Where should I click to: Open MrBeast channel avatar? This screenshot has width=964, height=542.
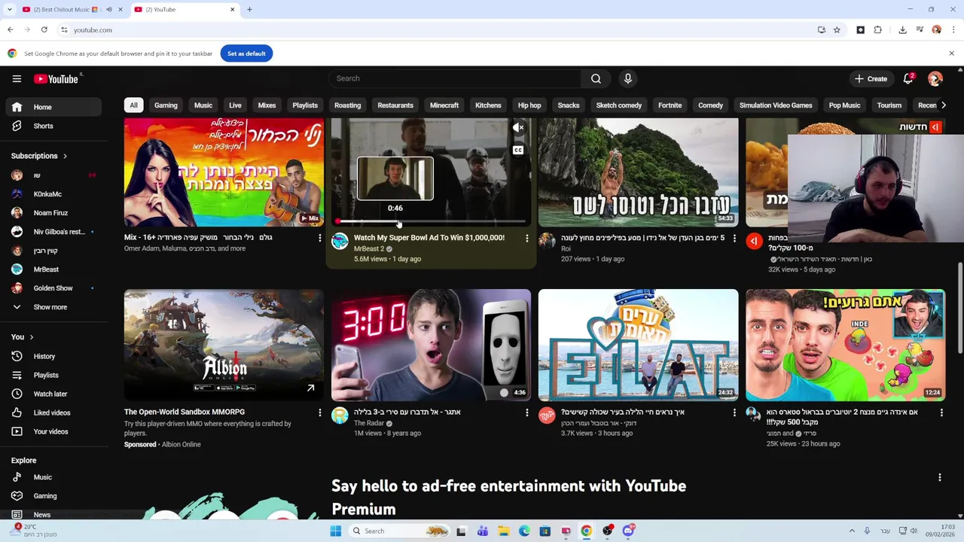click(x=340, y=241)
